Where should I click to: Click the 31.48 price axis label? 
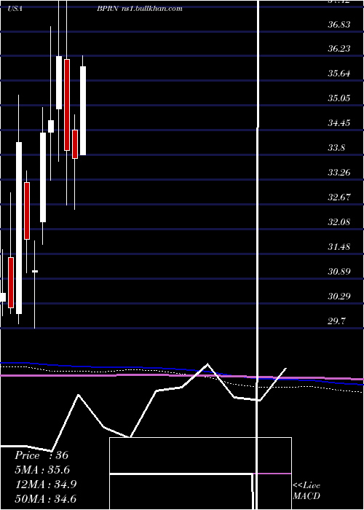pyautogui.click(x=339, y=246)
